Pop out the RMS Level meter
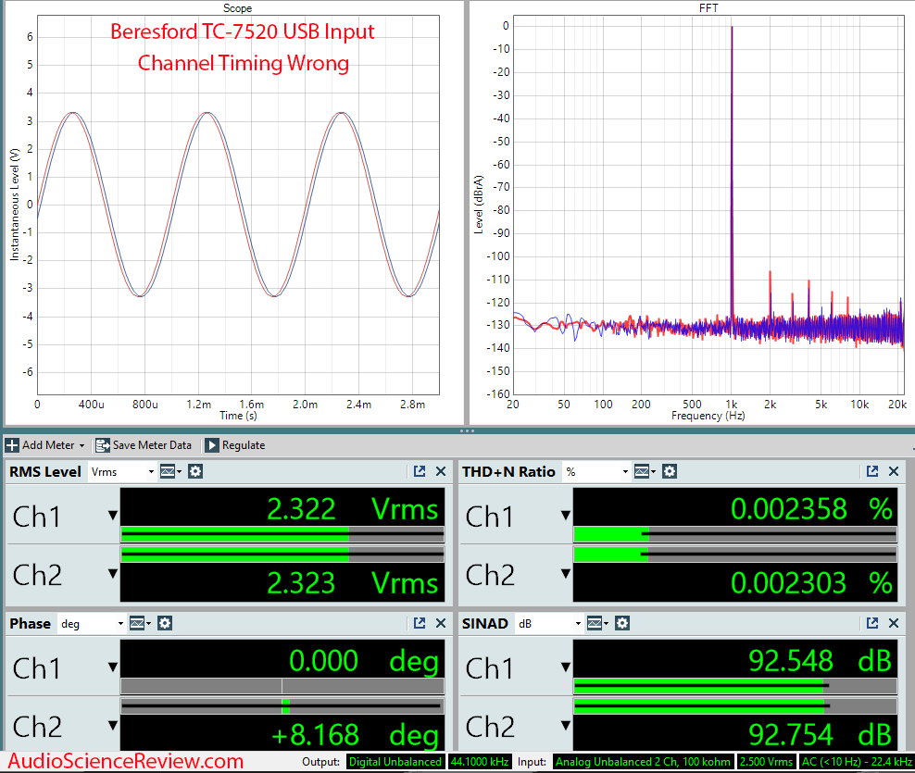The height and width of the screenshot is (773, 915). coord(419,471)
